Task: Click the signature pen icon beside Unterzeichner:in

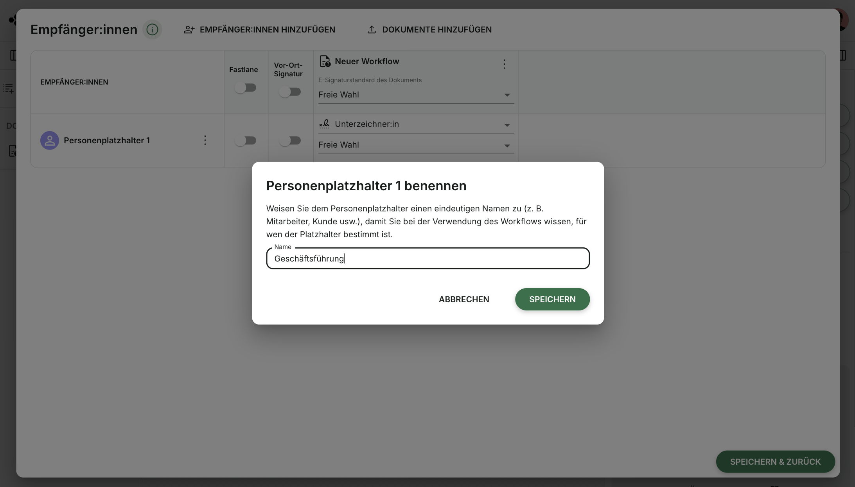Action: 324,124
